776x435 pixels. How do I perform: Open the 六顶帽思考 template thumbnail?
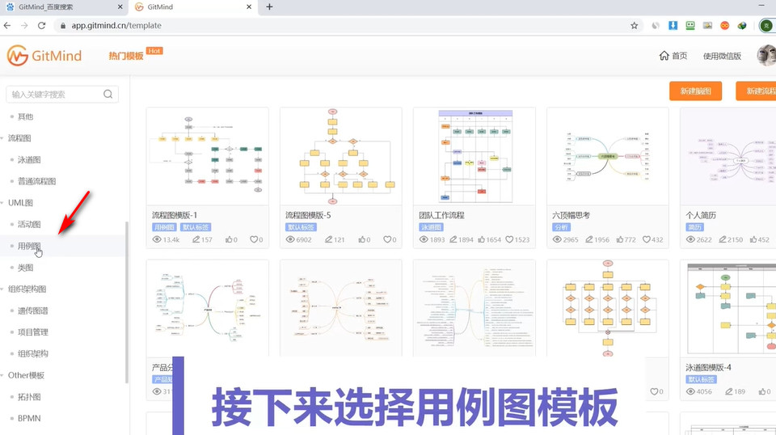607,156
